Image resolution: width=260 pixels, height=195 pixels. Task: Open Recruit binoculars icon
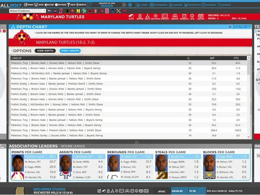(175, 17)
